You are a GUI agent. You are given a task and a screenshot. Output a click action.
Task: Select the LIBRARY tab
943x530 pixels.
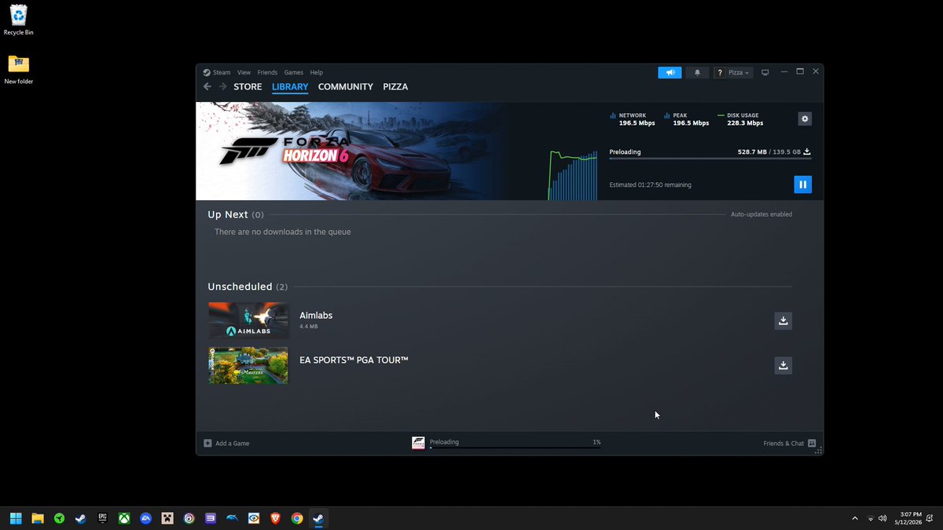point(290,86)
